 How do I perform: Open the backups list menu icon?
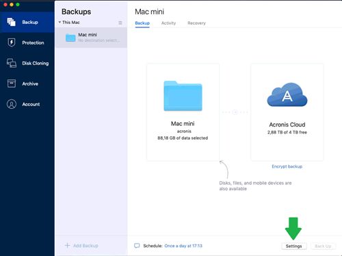(x=120, y=23)
